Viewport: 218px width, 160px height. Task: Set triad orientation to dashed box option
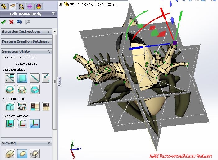[22, 124]
